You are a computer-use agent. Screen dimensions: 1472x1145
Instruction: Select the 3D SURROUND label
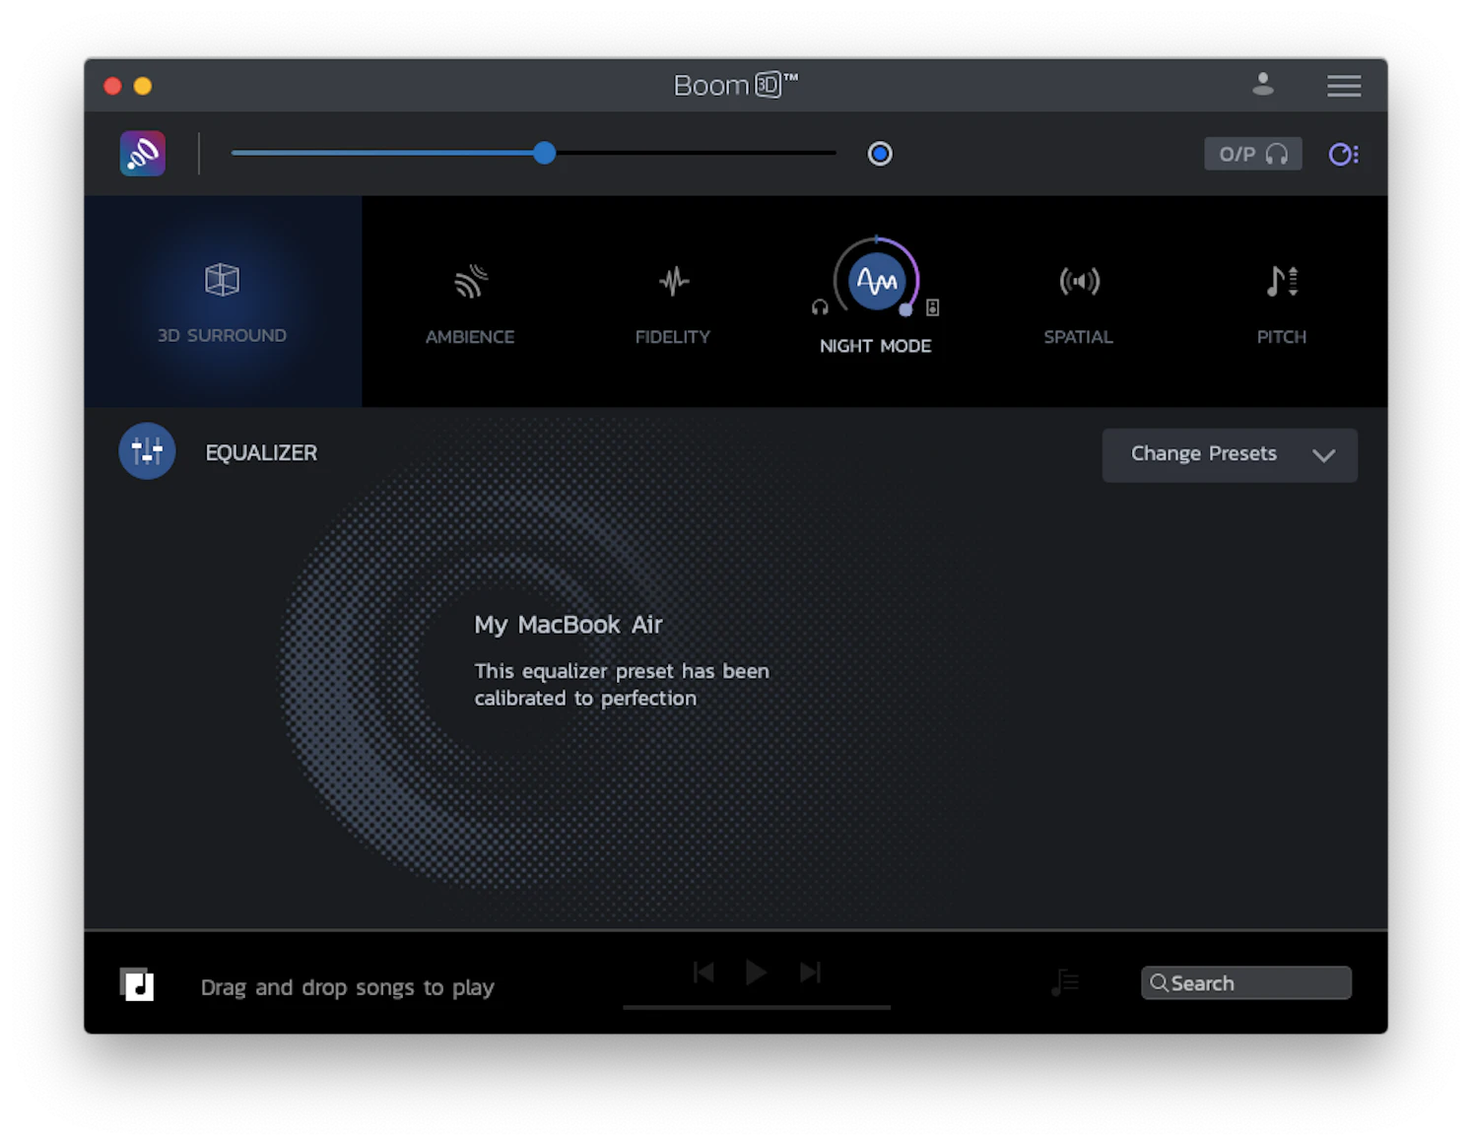222,335
